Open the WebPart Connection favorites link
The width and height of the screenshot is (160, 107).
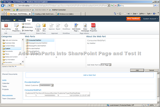point(58,10)
